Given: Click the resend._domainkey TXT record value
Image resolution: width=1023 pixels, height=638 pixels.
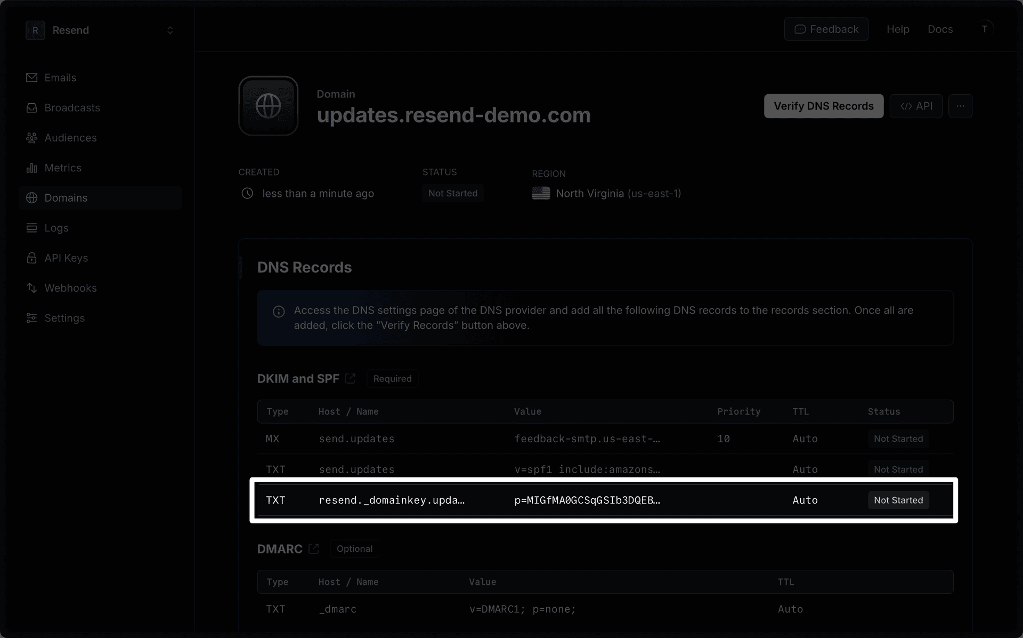Looking at the screenshot, I should [587, 500].
